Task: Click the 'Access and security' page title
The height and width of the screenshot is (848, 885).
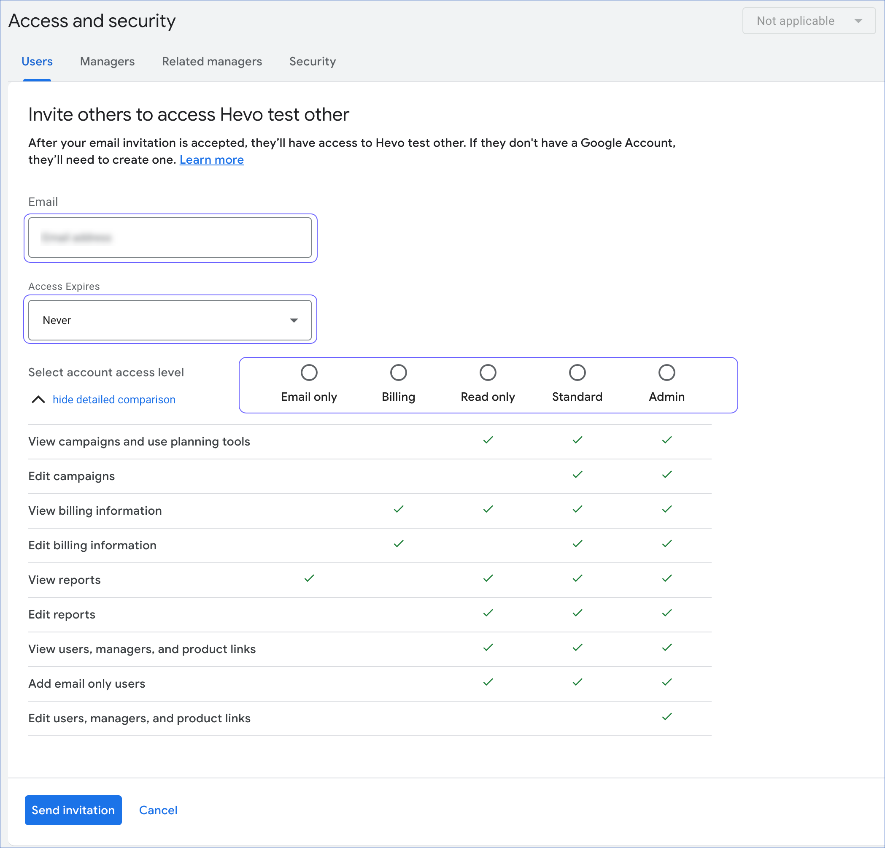Action: [92, 21]
